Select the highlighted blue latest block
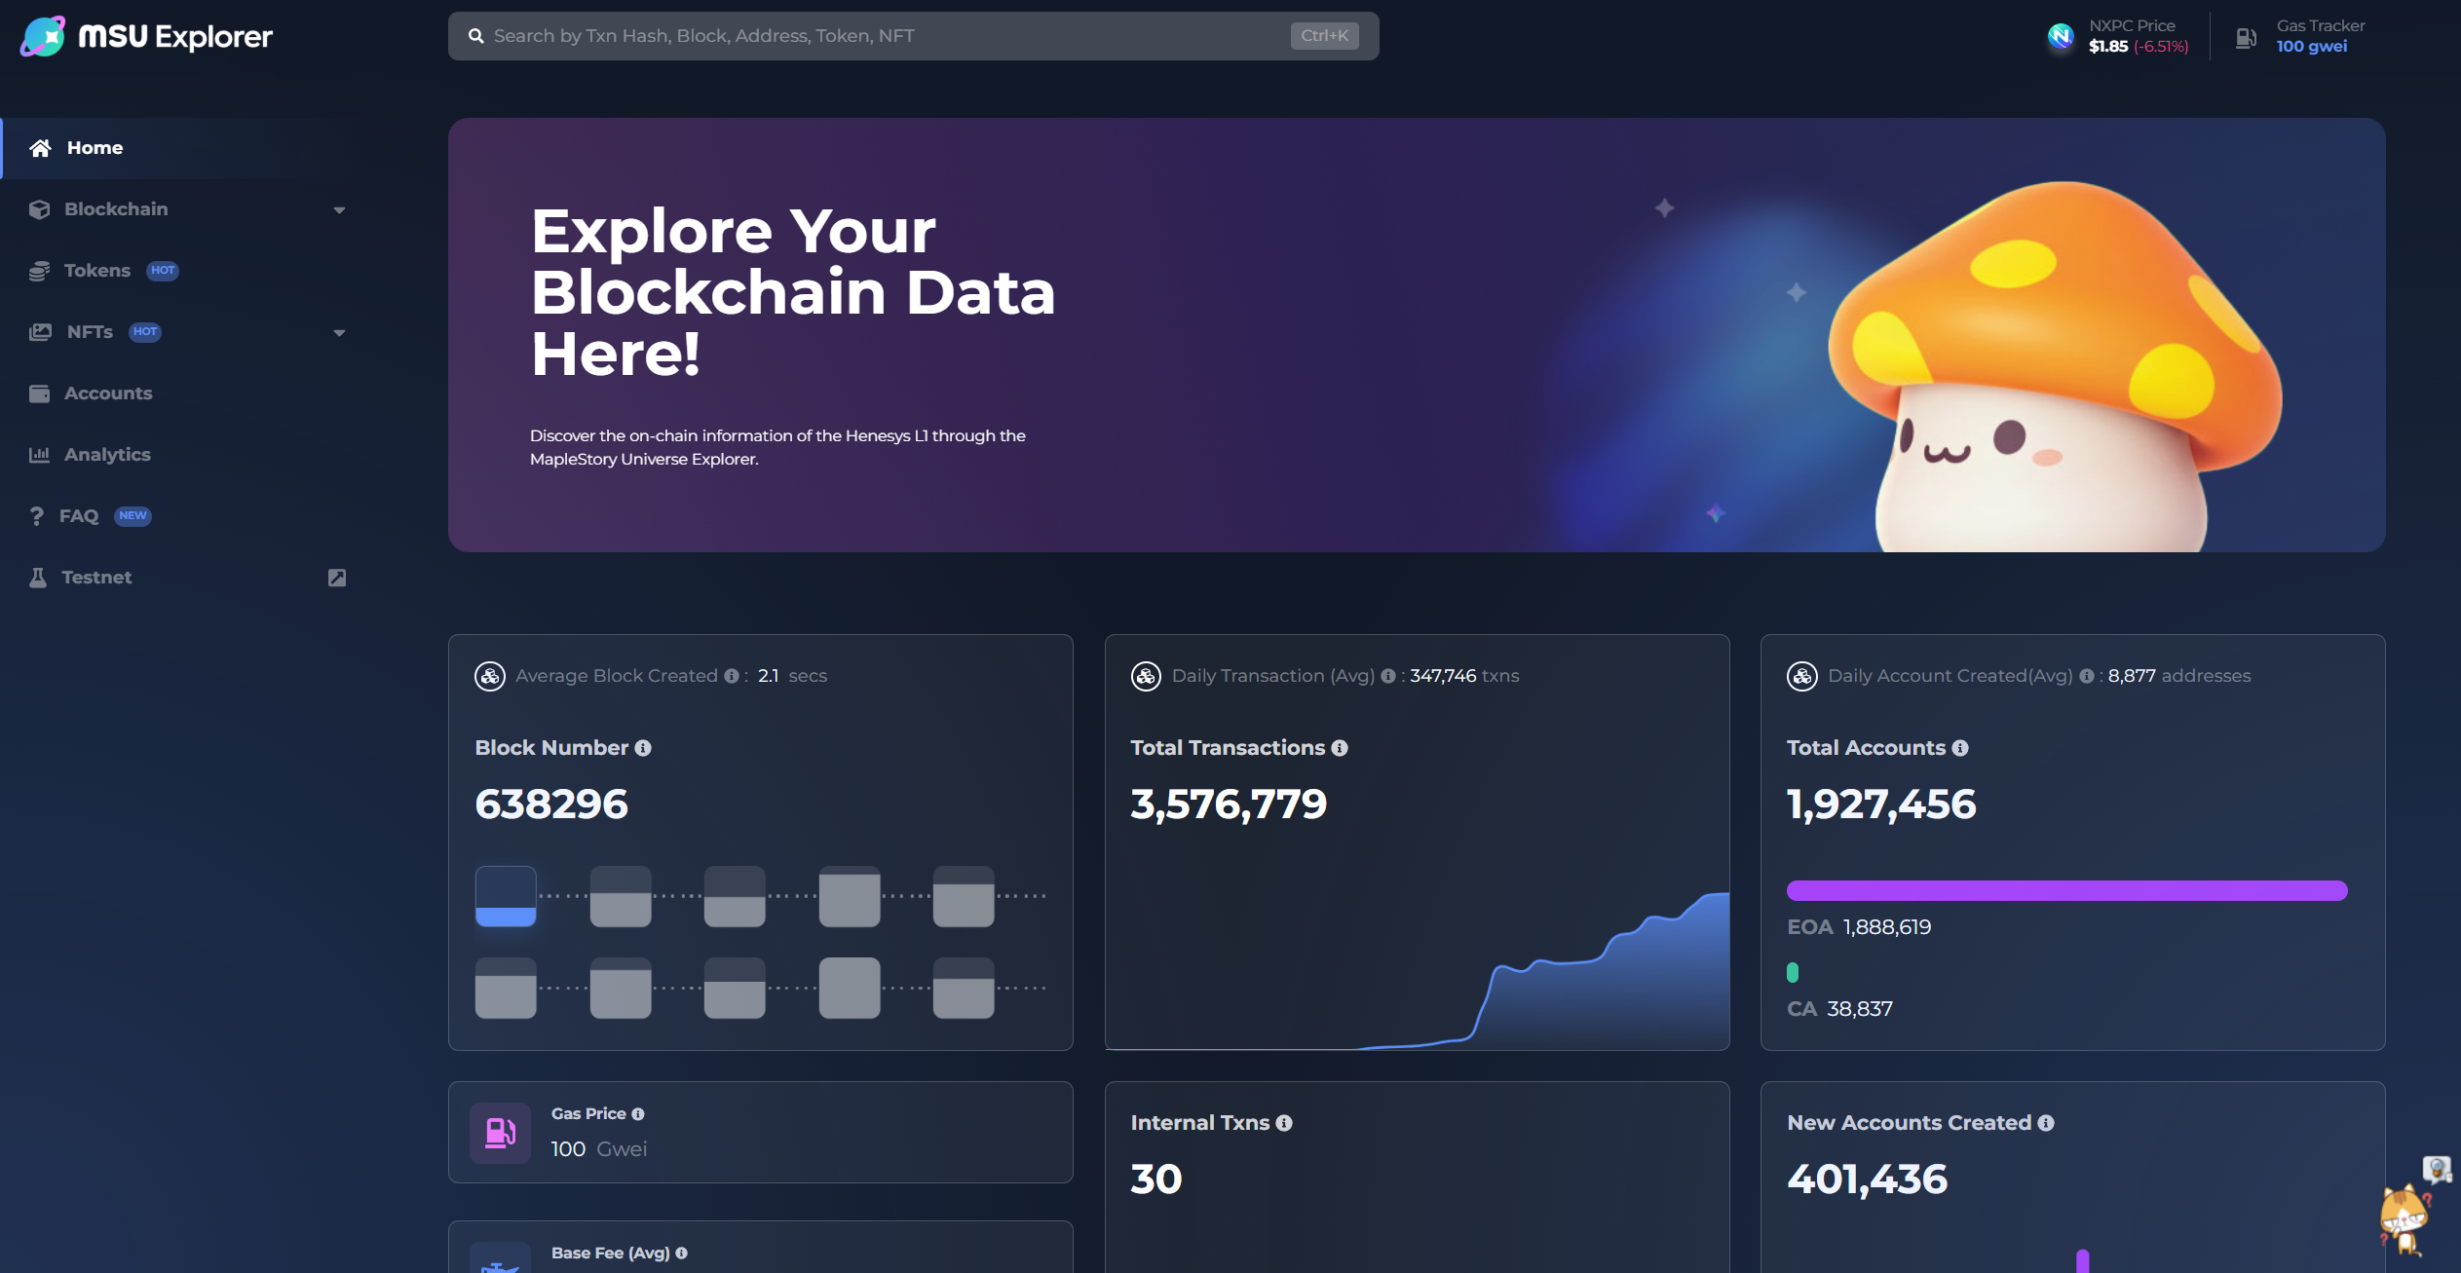Viewport: 2461px width, 1273px height. click(x=506, y=896)
